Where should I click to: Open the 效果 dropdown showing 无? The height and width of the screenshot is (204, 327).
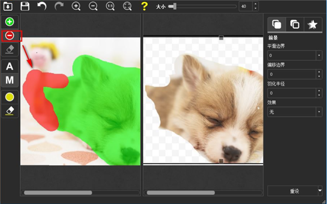point(295,112)
